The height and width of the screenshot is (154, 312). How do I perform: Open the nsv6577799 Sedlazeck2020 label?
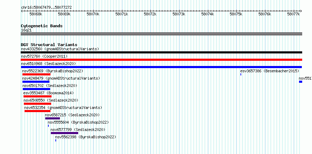(x=78, y=130)
